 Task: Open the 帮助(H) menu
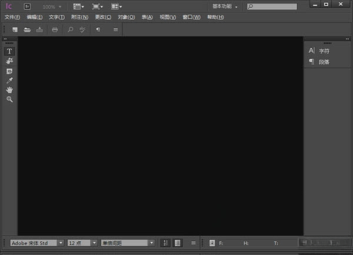[215, 17]
